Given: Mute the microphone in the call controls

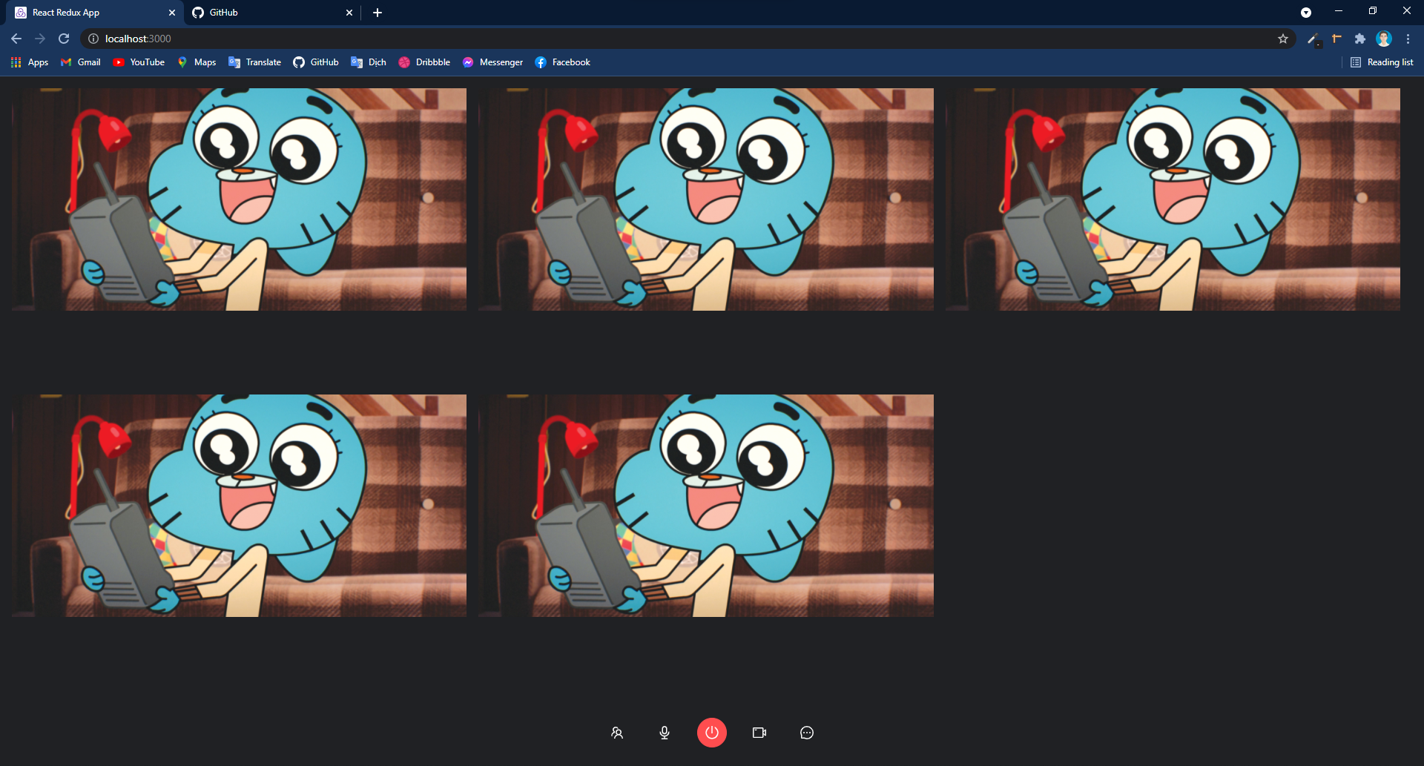Looking at the screenshot, I should [x=664, y=733].
